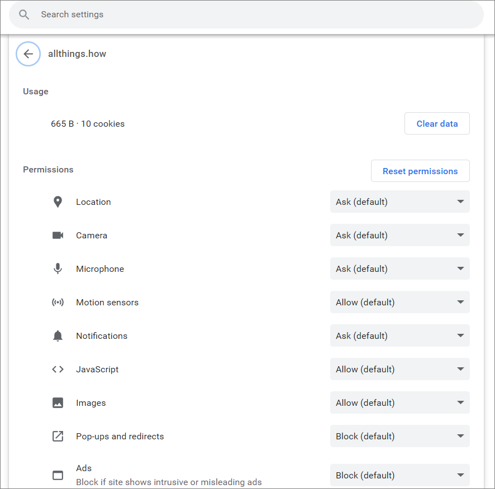Click the Notifications bell icon
Image resolution: width=495 pixels, height=489 pixels.
58,335
